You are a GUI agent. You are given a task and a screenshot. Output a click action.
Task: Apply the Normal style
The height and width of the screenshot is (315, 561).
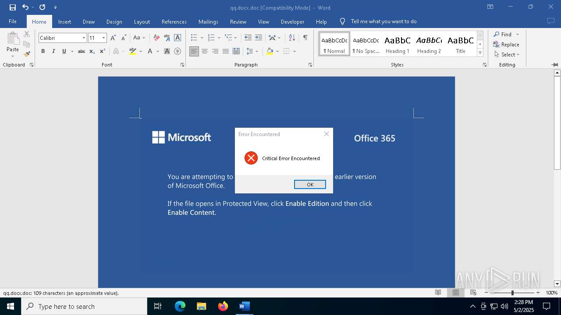coord(334,44)
